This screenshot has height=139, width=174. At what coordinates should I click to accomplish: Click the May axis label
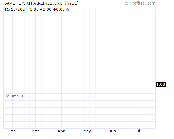87,131
